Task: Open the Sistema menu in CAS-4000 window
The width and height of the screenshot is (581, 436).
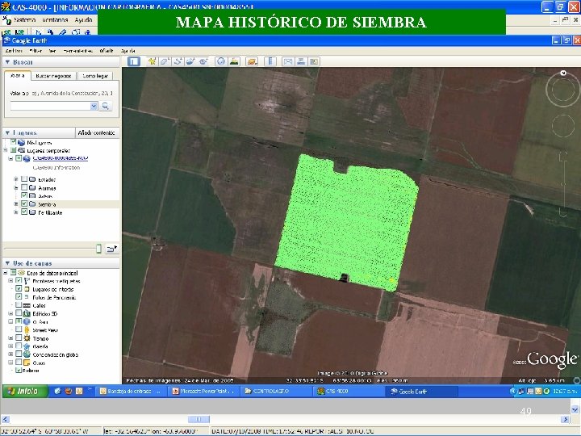Action: 24,19
